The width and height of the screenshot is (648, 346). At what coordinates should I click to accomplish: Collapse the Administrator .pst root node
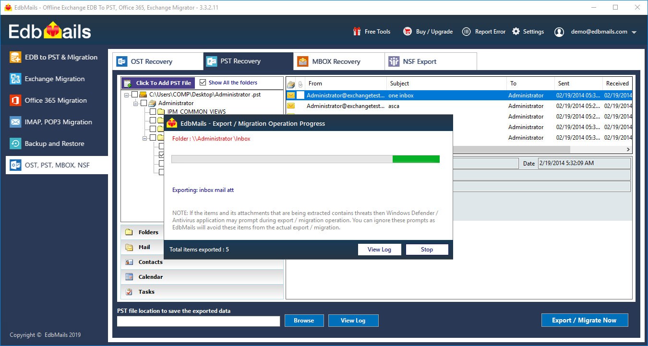pyautogui.click(x=127, y=94)
